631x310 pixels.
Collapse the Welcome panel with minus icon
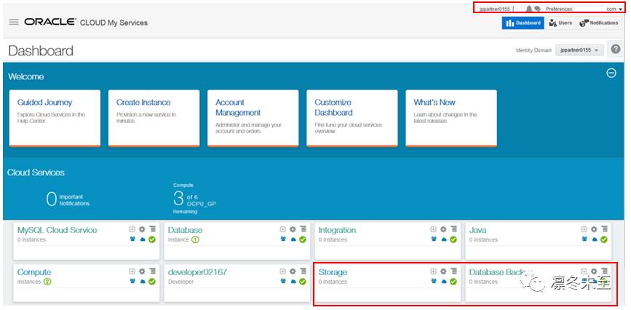611,73
